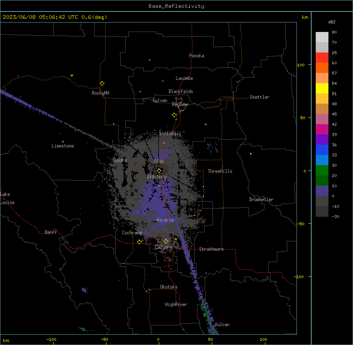353x345 pixels.
Task: Click the Ponoka city label
Action: 197,56
